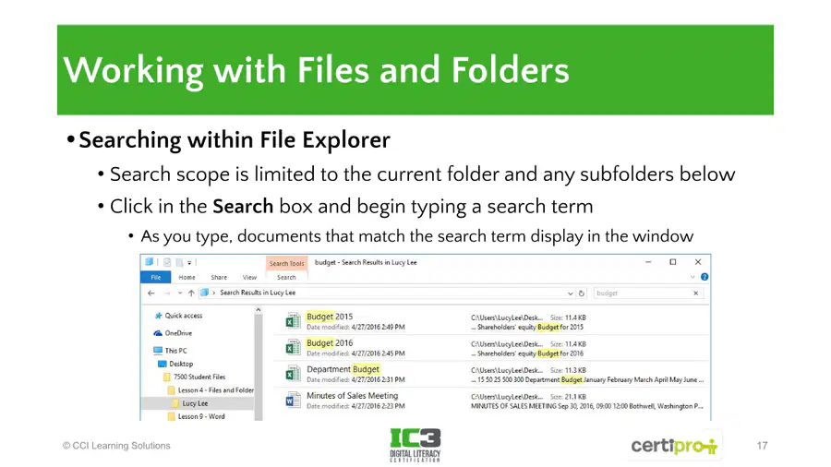Open the 7500 Student Files folder
831x467 pixels.
(199, 377)
